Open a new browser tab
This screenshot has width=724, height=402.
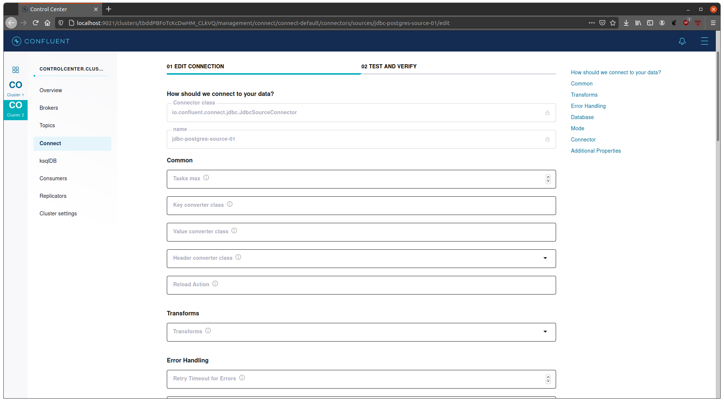click(x=109, y=9)
